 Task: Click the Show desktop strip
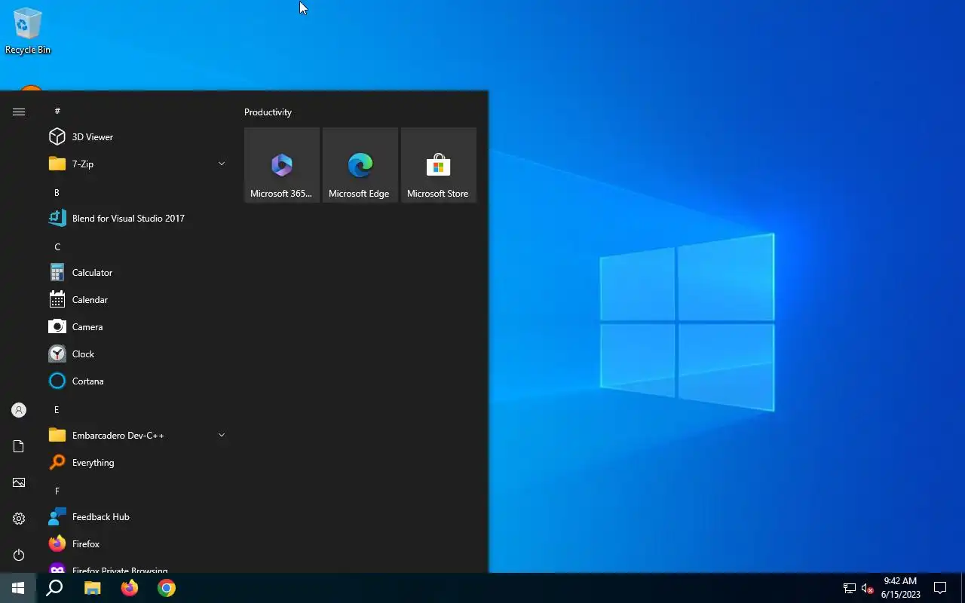click(x=963, y=588)
